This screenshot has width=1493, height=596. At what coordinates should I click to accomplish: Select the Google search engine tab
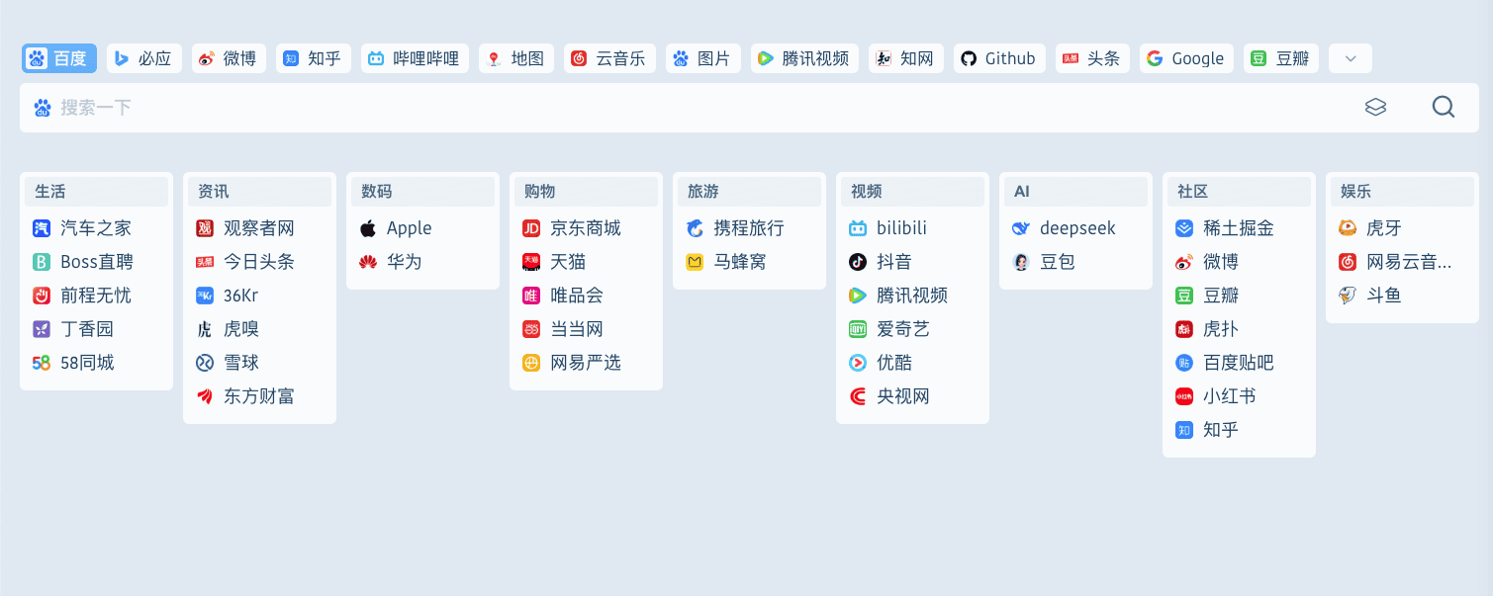(x=1185, y=58)
